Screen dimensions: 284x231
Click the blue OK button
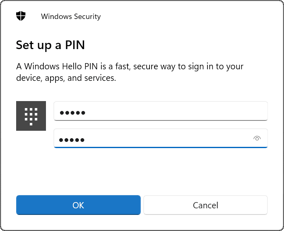(x=78, y=205)
